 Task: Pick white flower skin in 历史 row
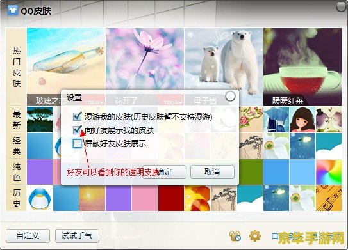pos(302,198)
